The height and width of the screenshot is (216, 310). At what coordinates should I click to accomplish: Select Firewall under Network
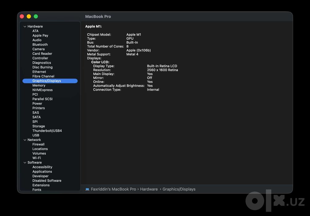38,144
